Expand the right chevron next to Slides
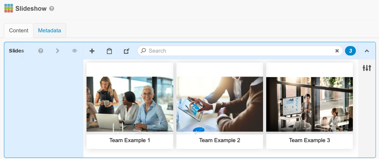 point(57,51)
